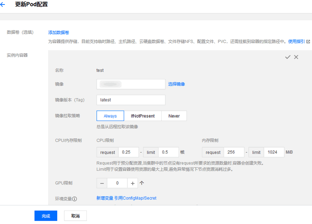Image resolution: width=312 pixels, height=224 pixels.
Task: Click 引用ConfigMap/Secret link
Action: click(135, 198)
